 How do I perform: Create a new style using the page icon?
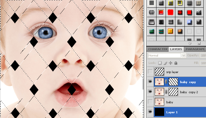199,43
